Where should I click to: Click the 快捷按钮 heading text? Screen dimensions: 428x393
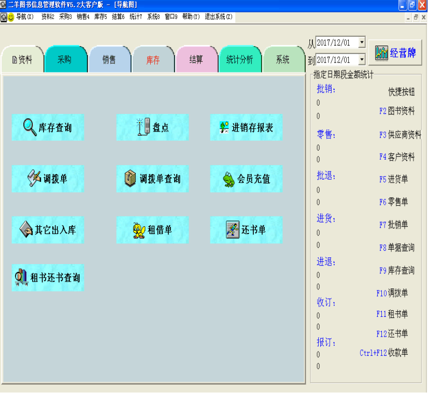pos(402,92)
